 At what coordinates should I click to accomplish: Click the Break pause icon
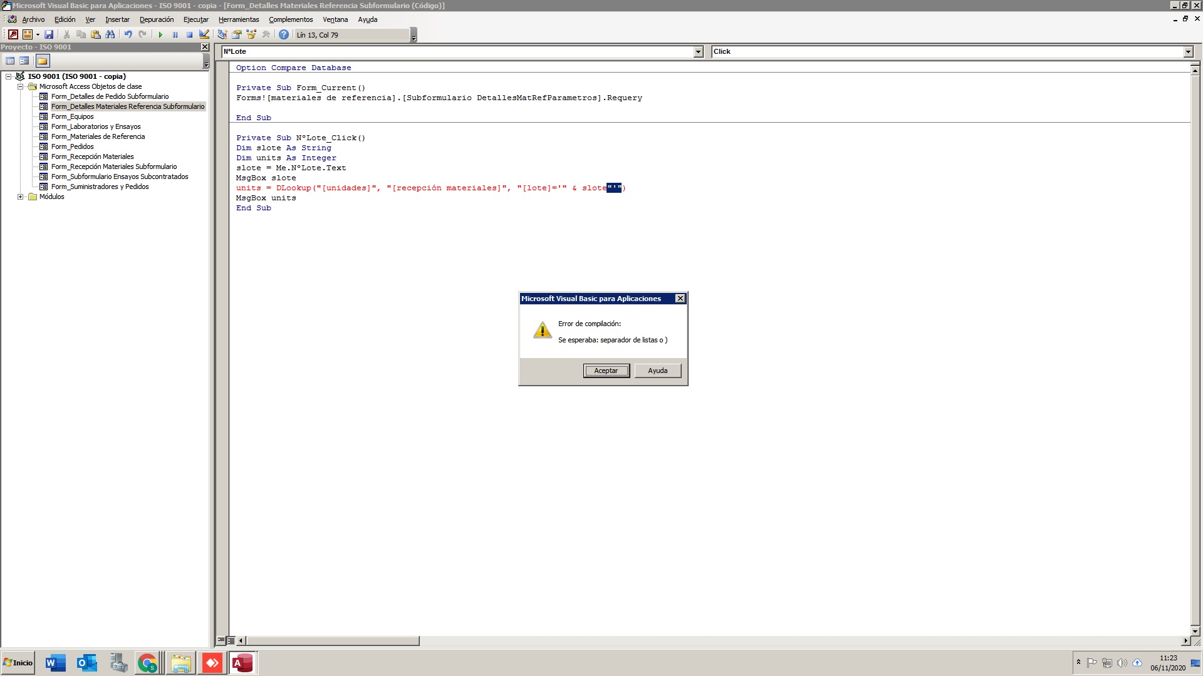175,34
